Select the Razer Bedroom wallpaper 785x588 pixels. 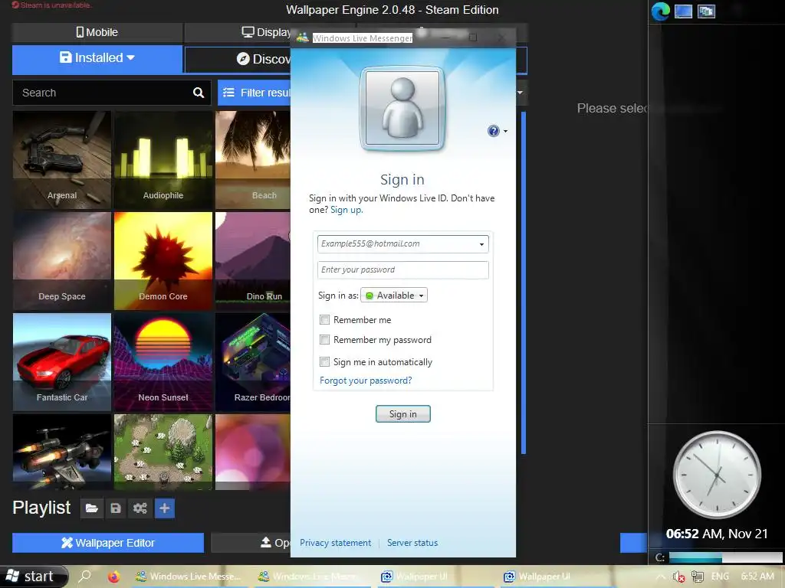(x=253, y=362)
